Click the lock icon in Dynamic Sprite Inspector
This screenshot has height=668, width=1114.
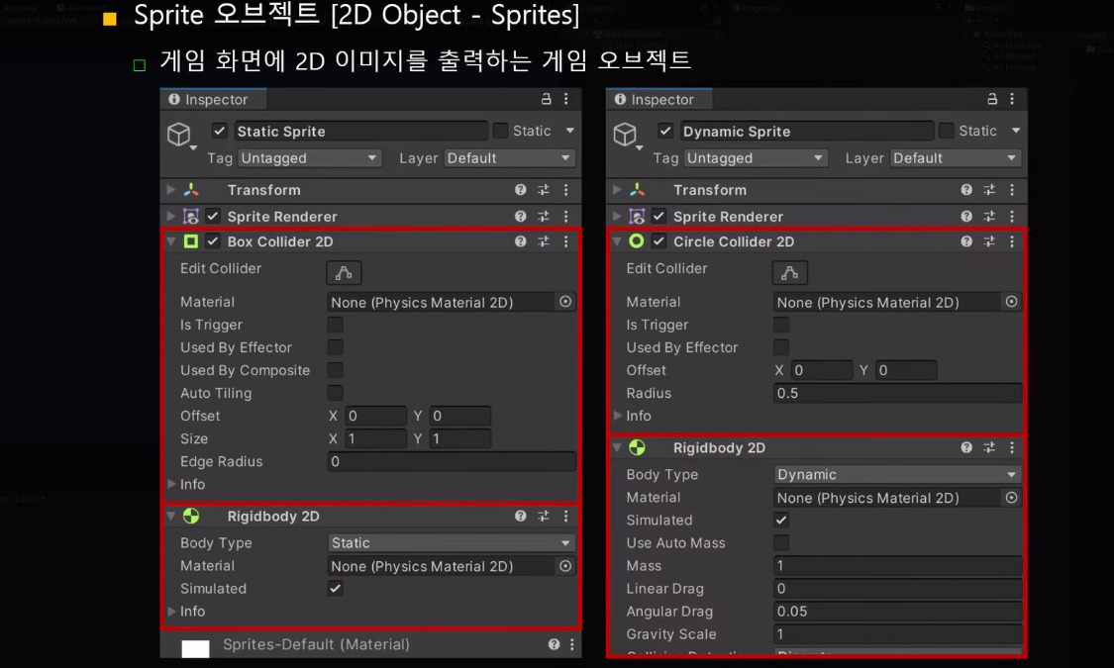(992, 99)
